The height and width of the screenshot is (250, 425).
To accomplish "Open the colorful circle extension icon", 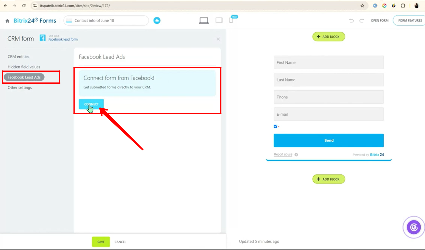I will point(384,6).
